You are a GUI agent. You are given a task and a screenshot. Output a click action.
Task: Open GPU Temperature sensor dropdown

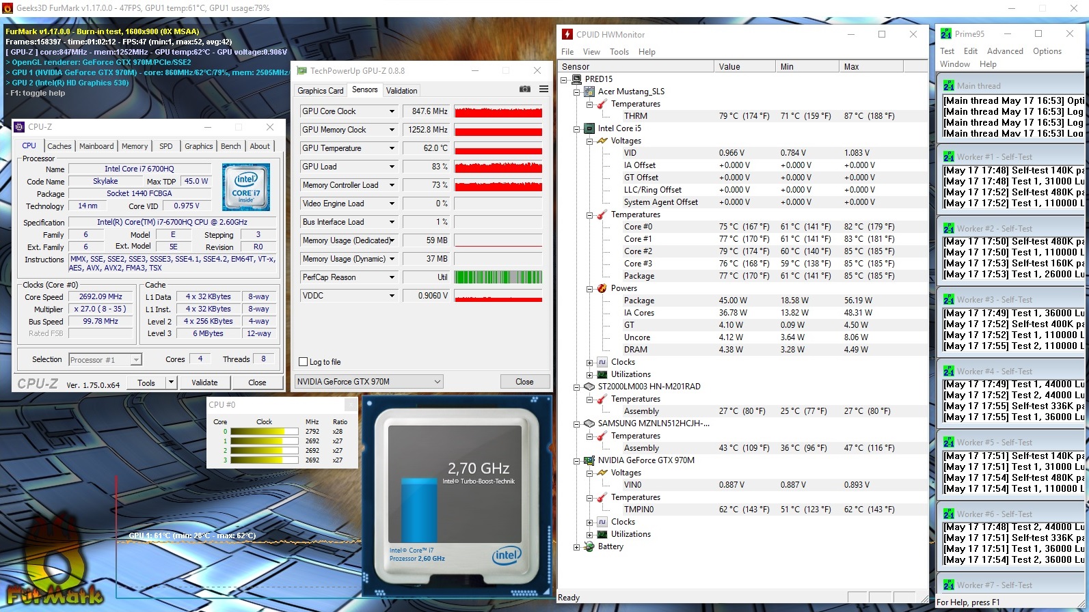(x=392, y=148)
